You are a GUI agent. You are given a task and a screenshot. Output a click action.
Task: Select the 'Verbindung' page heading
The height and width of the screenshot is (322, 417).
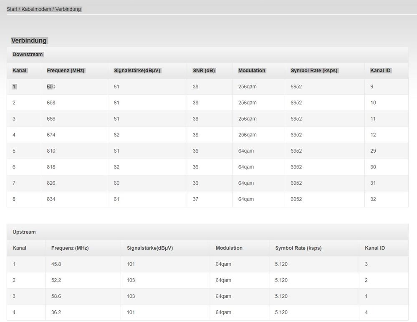click(x=29, y=40)
